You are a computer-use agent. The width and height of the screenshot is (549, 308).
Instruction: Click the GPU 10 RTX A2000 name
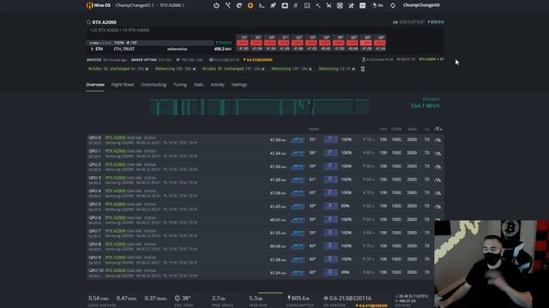click(115, 270)
